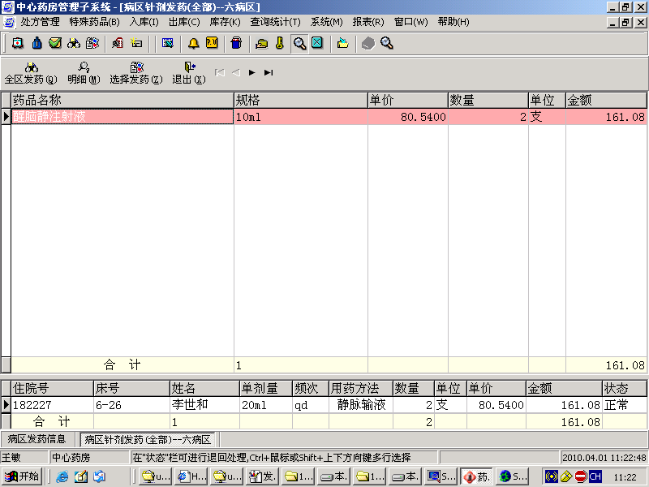Click the 药品名称 column header

pyautogui.click(x=122, y=100)
